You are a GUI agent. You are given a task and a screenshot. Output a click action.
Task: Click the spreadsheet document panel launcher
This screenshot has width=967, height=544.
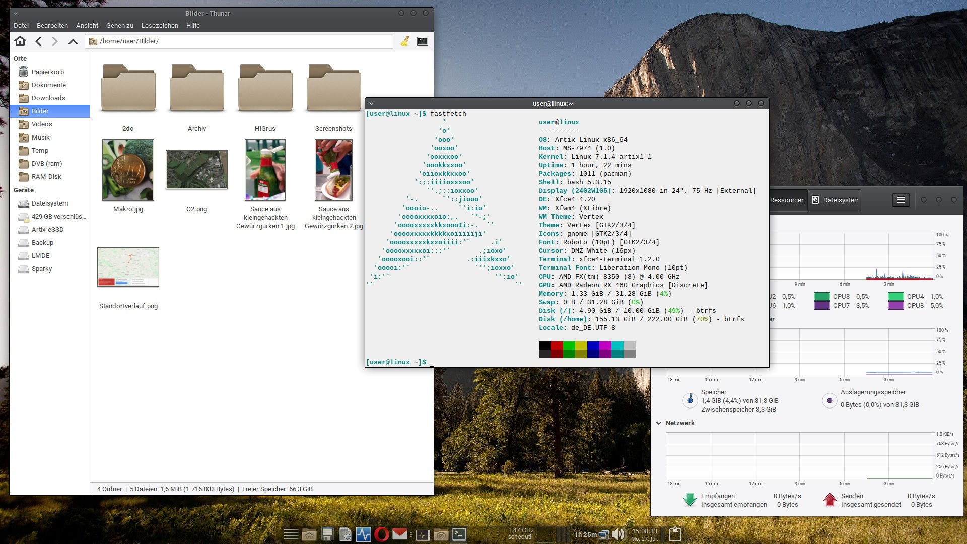(346, 534)
